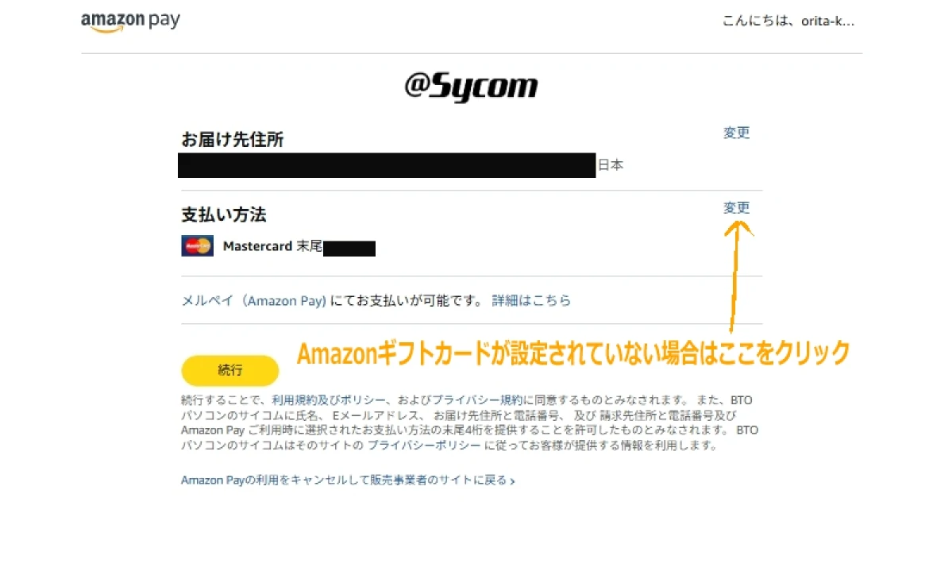Open the メルペイ (Amazon Pay) link
The height and width of the screenshot is (575, 933).
point(254,300)
